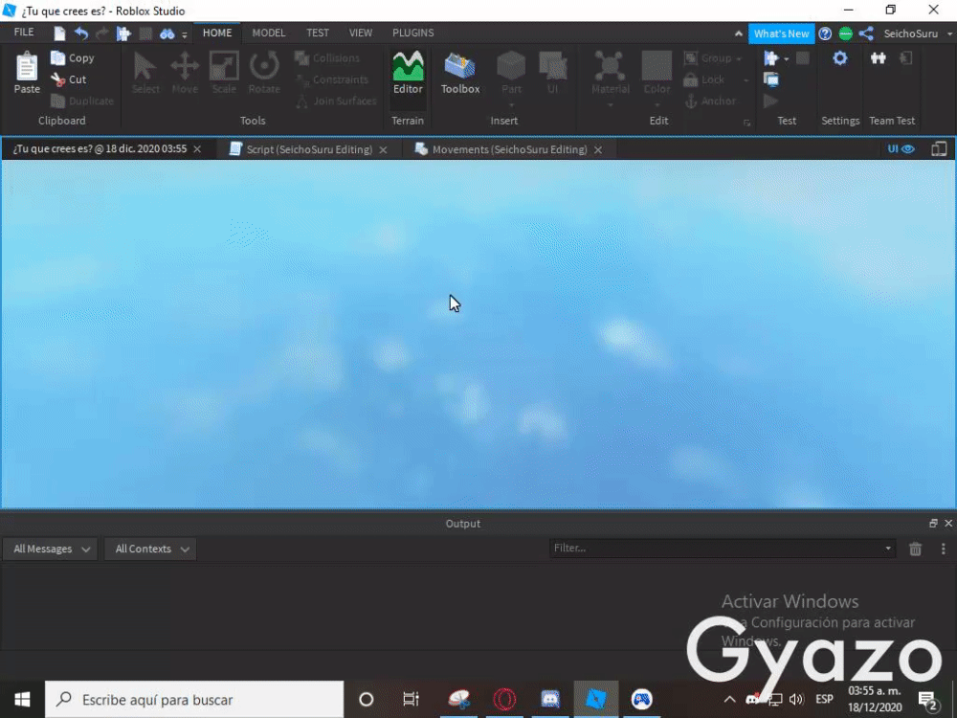Collapse the ribbon with the up chevron

point(739,34)
